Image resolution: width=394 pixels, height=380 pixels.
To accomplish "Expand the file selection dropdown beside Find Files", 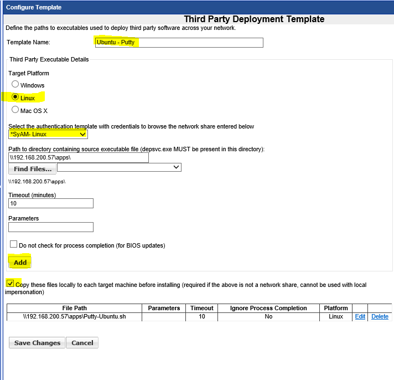I will (119, 167).
